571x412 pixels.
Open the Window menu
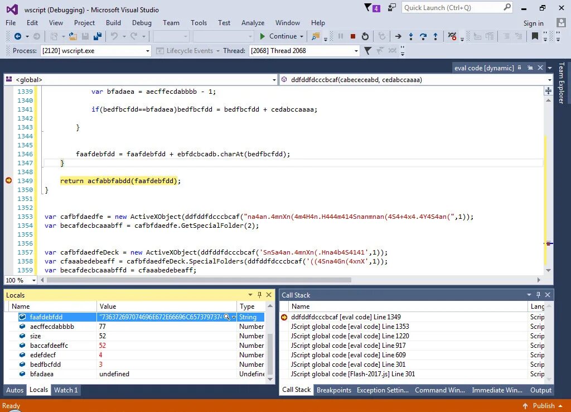click(287, 22)
